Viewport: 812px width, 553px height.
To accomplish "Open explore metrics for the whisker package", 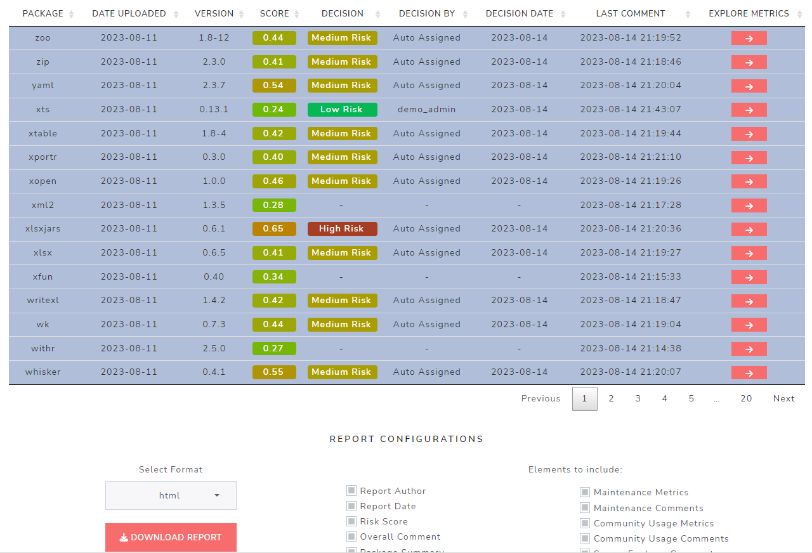I will click(749, 372).
